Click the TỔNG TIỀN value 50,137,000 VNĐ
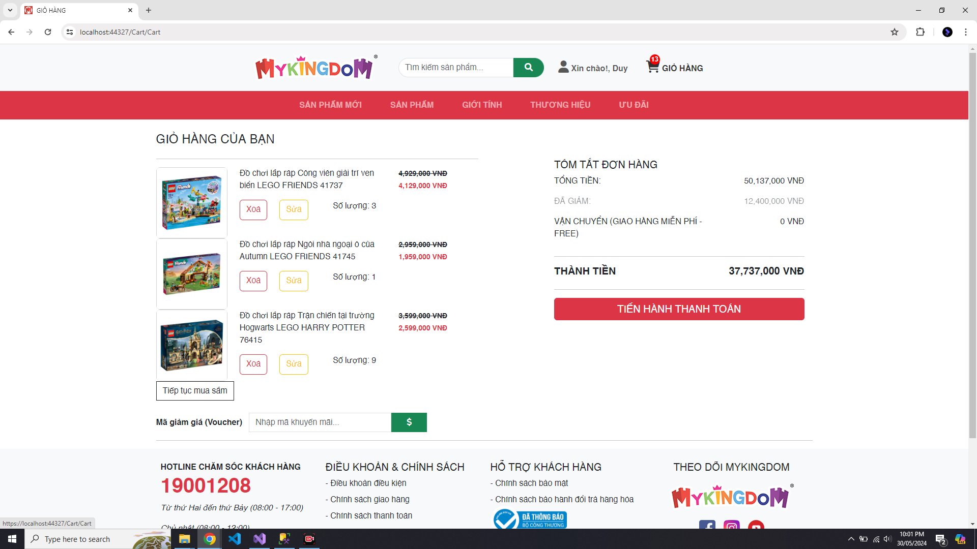The width and height of the screenshot is (977, 549). (774, 181)
